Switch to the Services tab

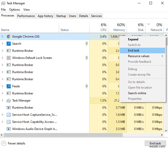[96, 16]
